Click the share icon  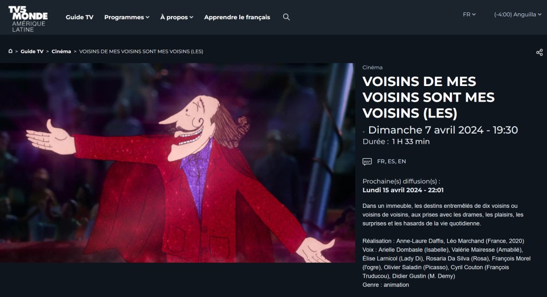pyautogui.click(x=539, y=52)
